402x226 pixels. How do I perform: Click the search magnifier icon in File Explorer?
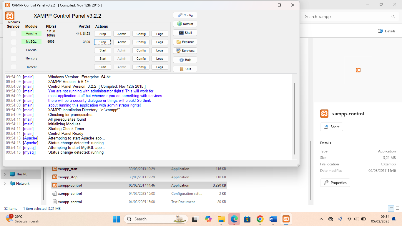(x=393, y=17)
